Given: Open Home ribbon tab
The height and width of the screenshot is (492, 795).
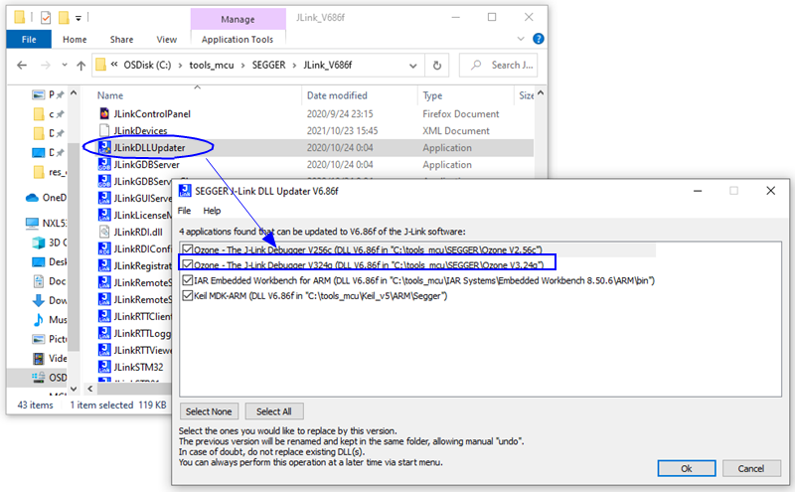Looking at the screenshot, I should [75, 39].
